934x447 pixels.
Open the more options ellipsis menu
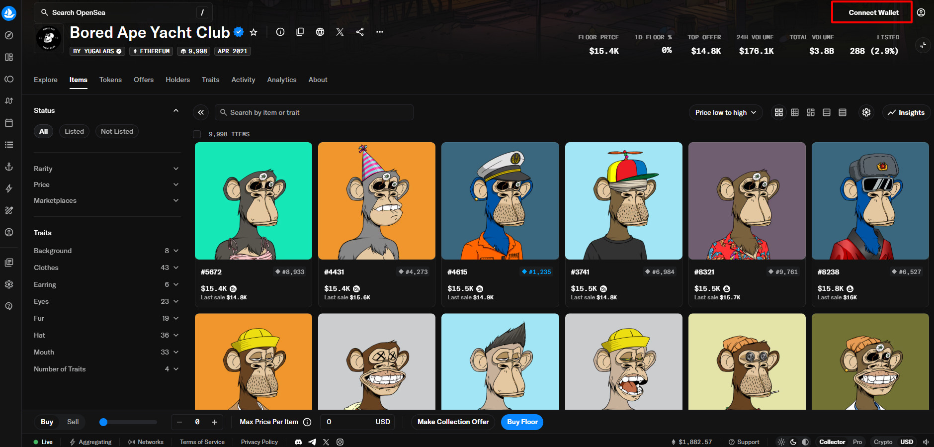coord(380,32)
